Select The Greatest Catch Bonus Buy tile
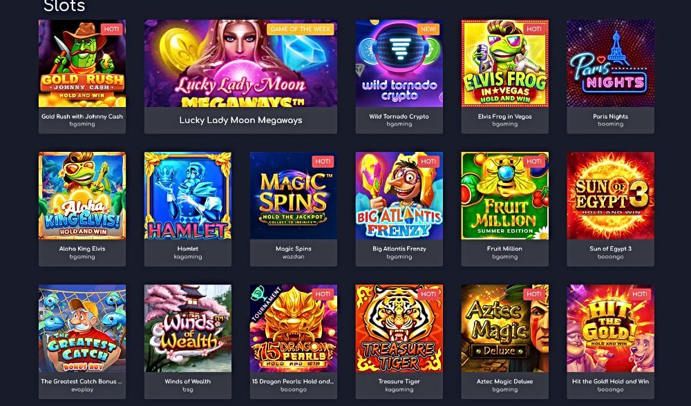 [x=82, y=329]
